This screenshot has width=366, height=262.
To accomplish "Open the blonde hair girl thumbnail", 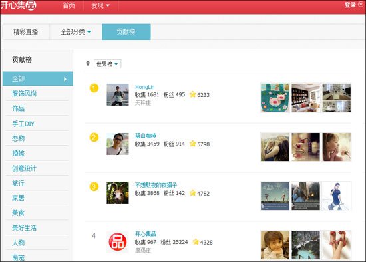I will click(275, 147).
